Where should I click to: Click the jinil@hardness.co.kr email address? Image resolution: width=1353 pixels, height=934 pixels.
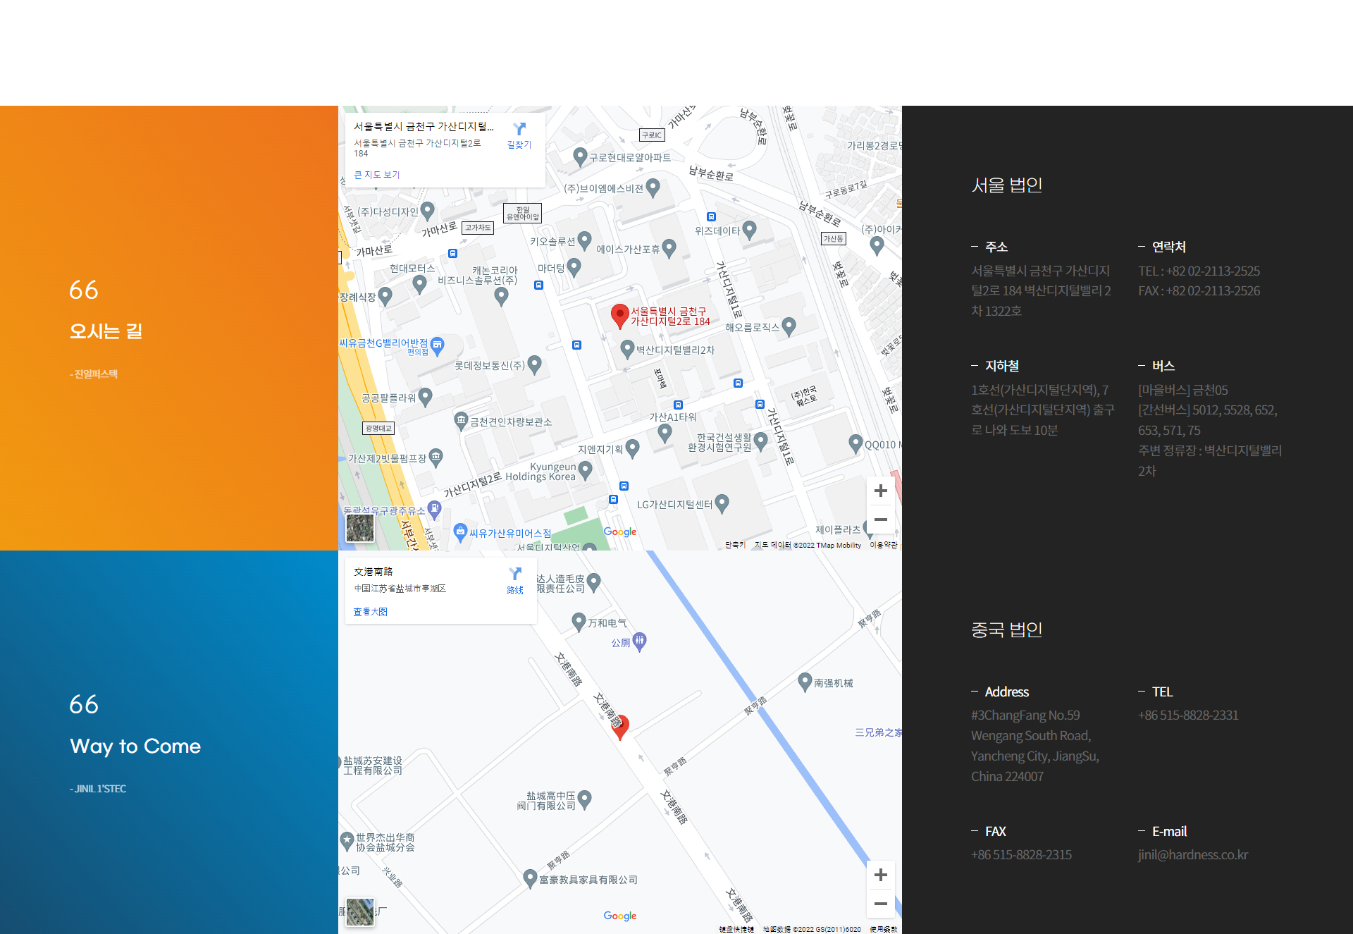pos(1192,854)
